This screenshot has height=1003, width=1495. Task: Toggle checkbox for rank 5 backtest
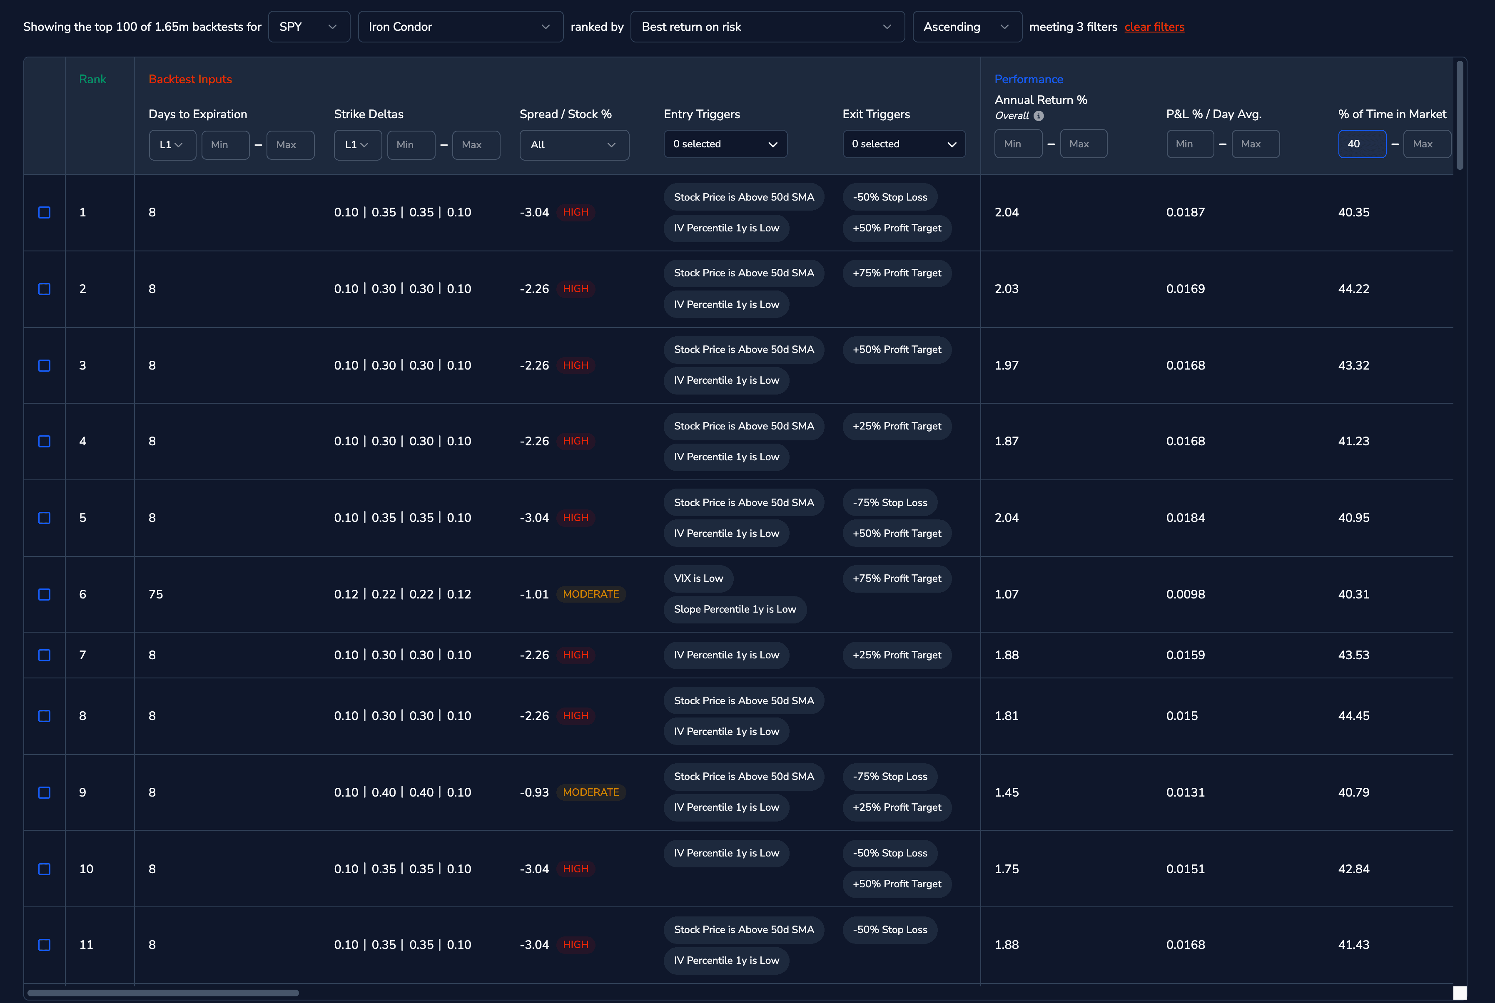tap(44, 517)
